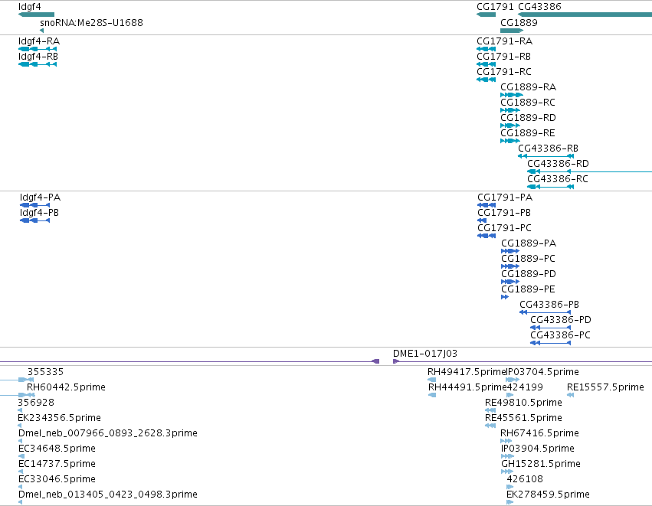
Task: Click the DME1-017J03 clone label
Action: coord(425,354)
